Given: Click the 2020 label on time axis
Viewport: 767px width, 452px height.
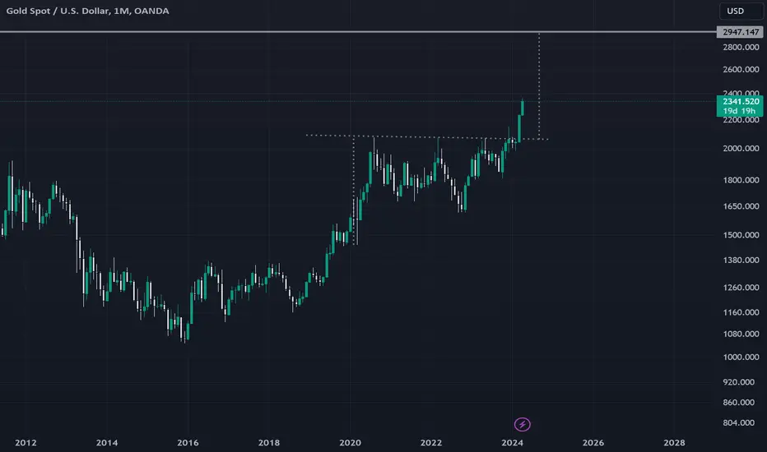Looking at the screenshot, I should [x=351, y=443].
